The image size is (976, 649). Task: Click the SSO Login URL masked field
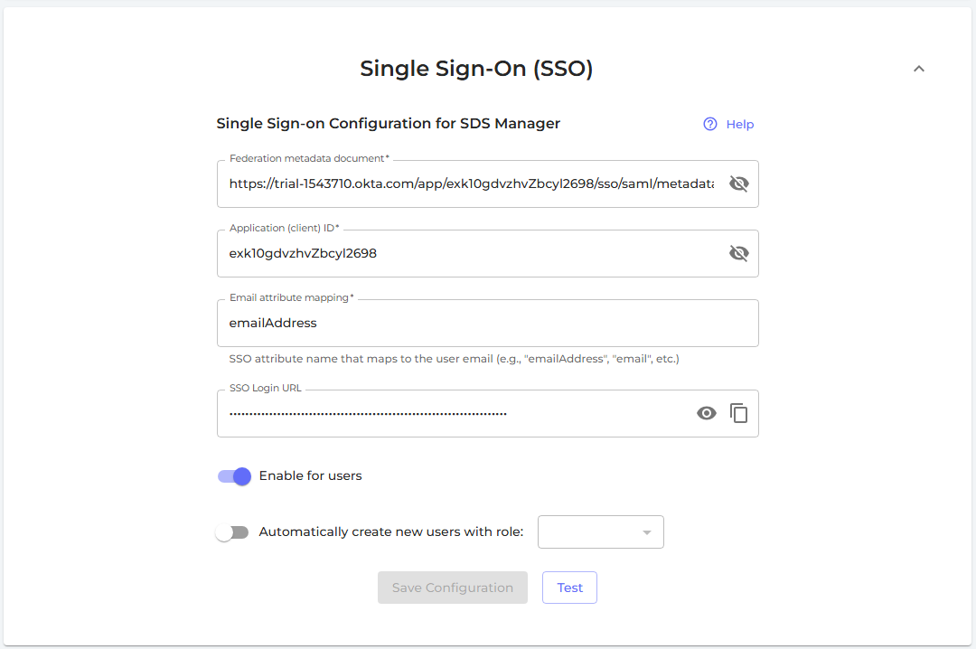point(452,413)
